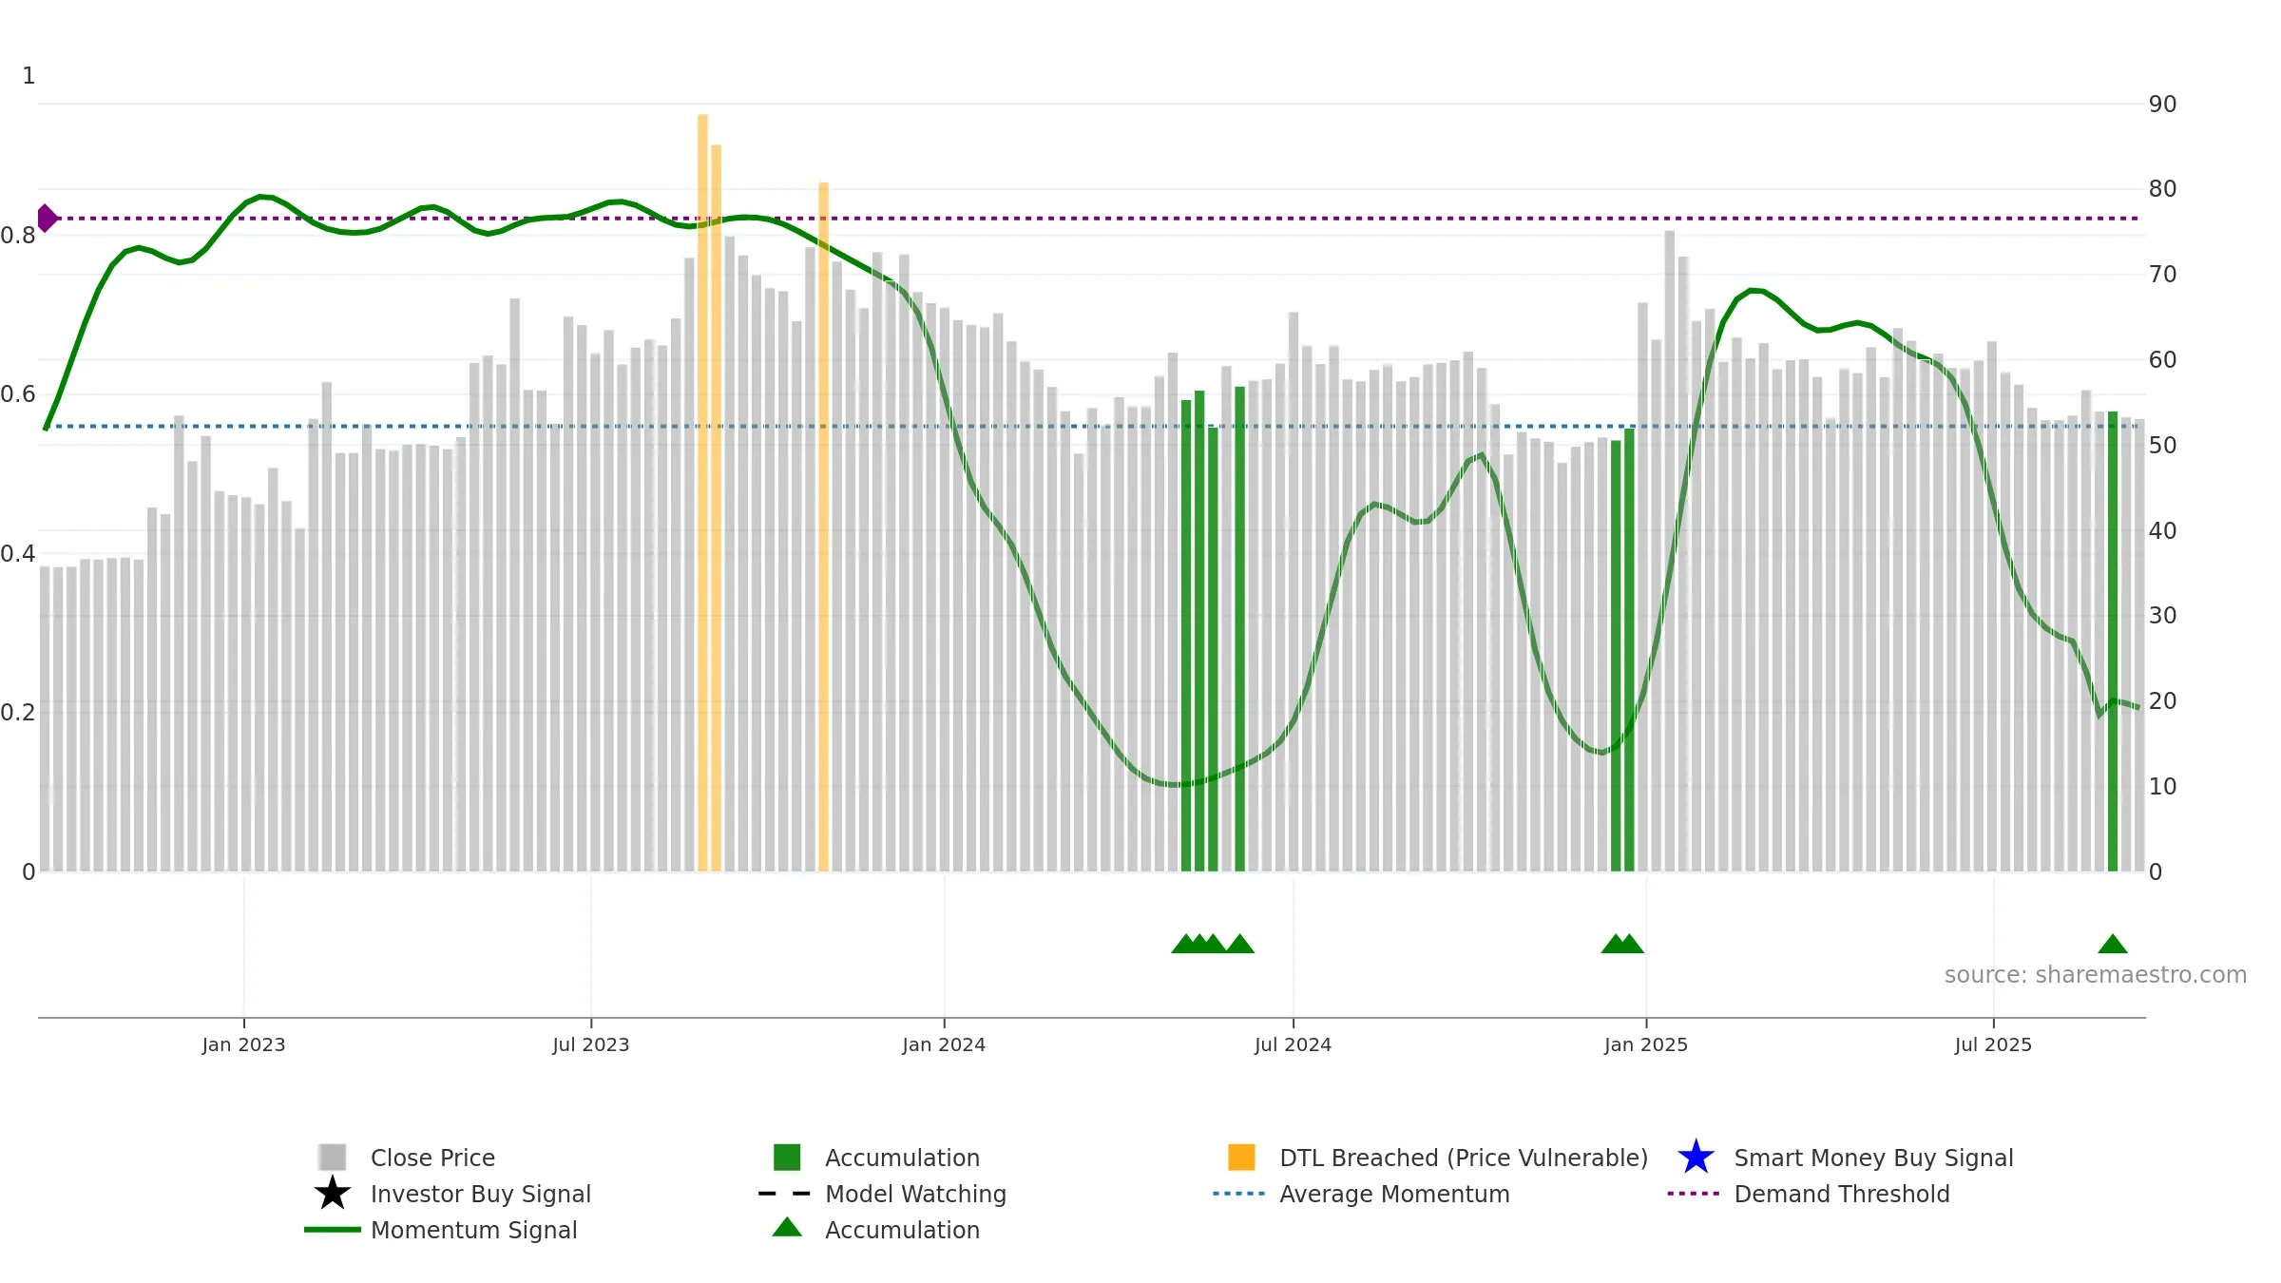2281x1283 pixels.
Task: Toggle the Momentum Signal legend label
Action: tap(473, 1230)
